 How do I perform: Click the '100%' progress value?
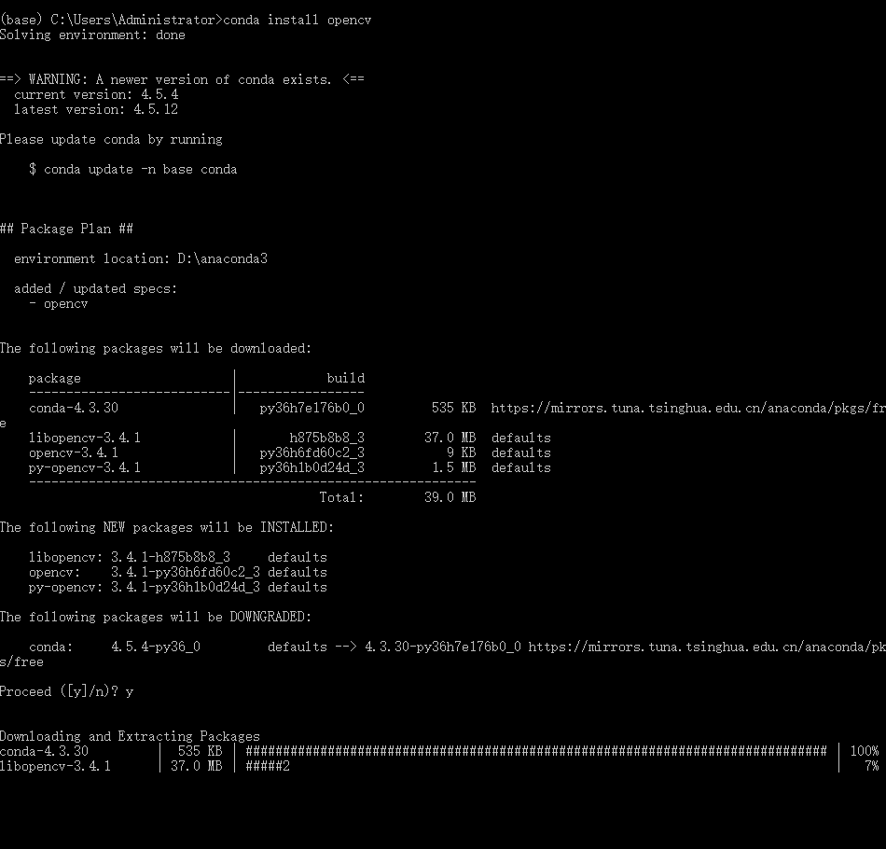(x=865, y=751)
